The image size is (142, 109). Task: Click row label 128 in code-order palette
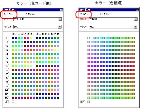[x=7, y=70]
